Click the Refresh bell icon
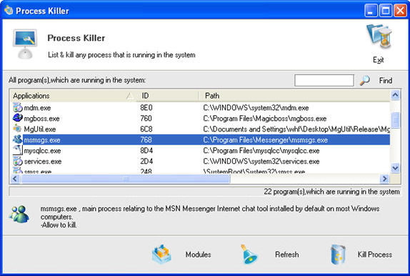 click(249, 255)
